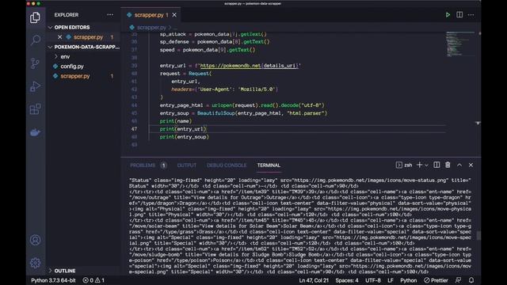Viewport: 507px width, 285px height.
Task: Open the Run and Debug view
Action: pos(35,86)
